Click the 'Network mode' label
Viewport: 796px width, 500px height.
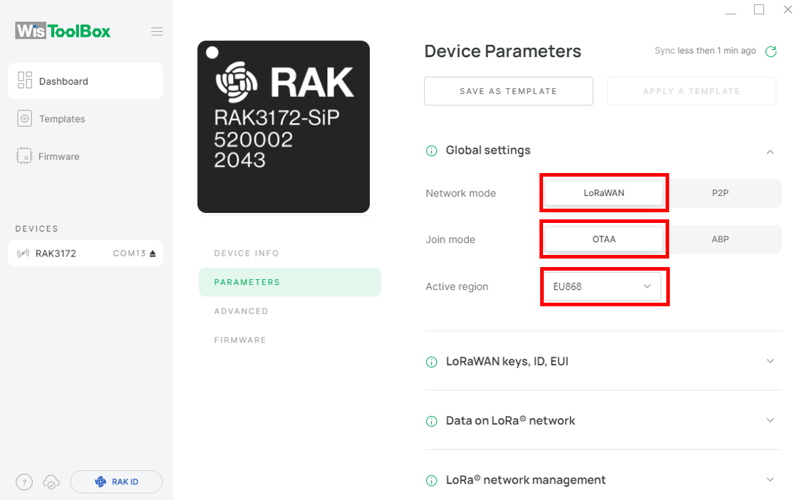pyautogui.click(x=460, y=194)
